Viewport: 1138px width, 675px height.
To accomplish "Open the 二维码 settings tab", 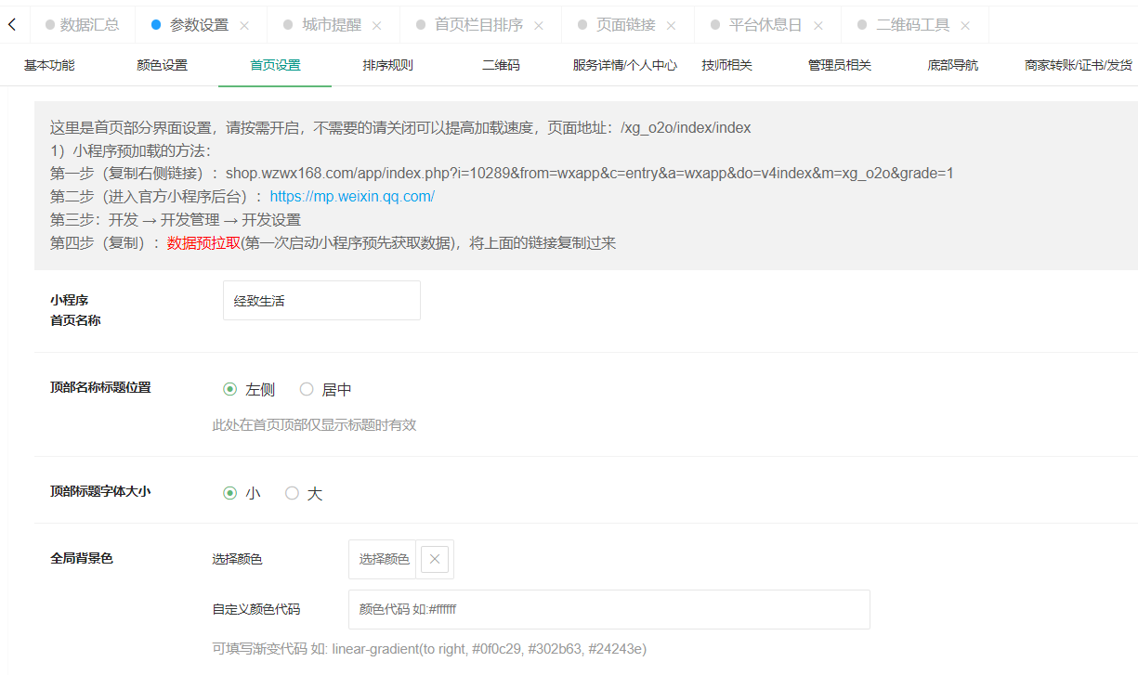I will pos(501,65).
